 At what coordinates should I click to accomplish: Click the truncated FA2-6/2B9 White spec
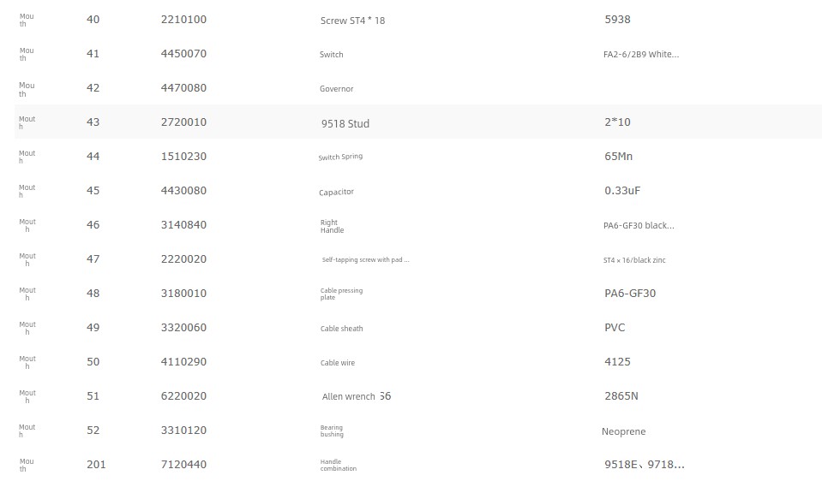(x=641, y=54)
